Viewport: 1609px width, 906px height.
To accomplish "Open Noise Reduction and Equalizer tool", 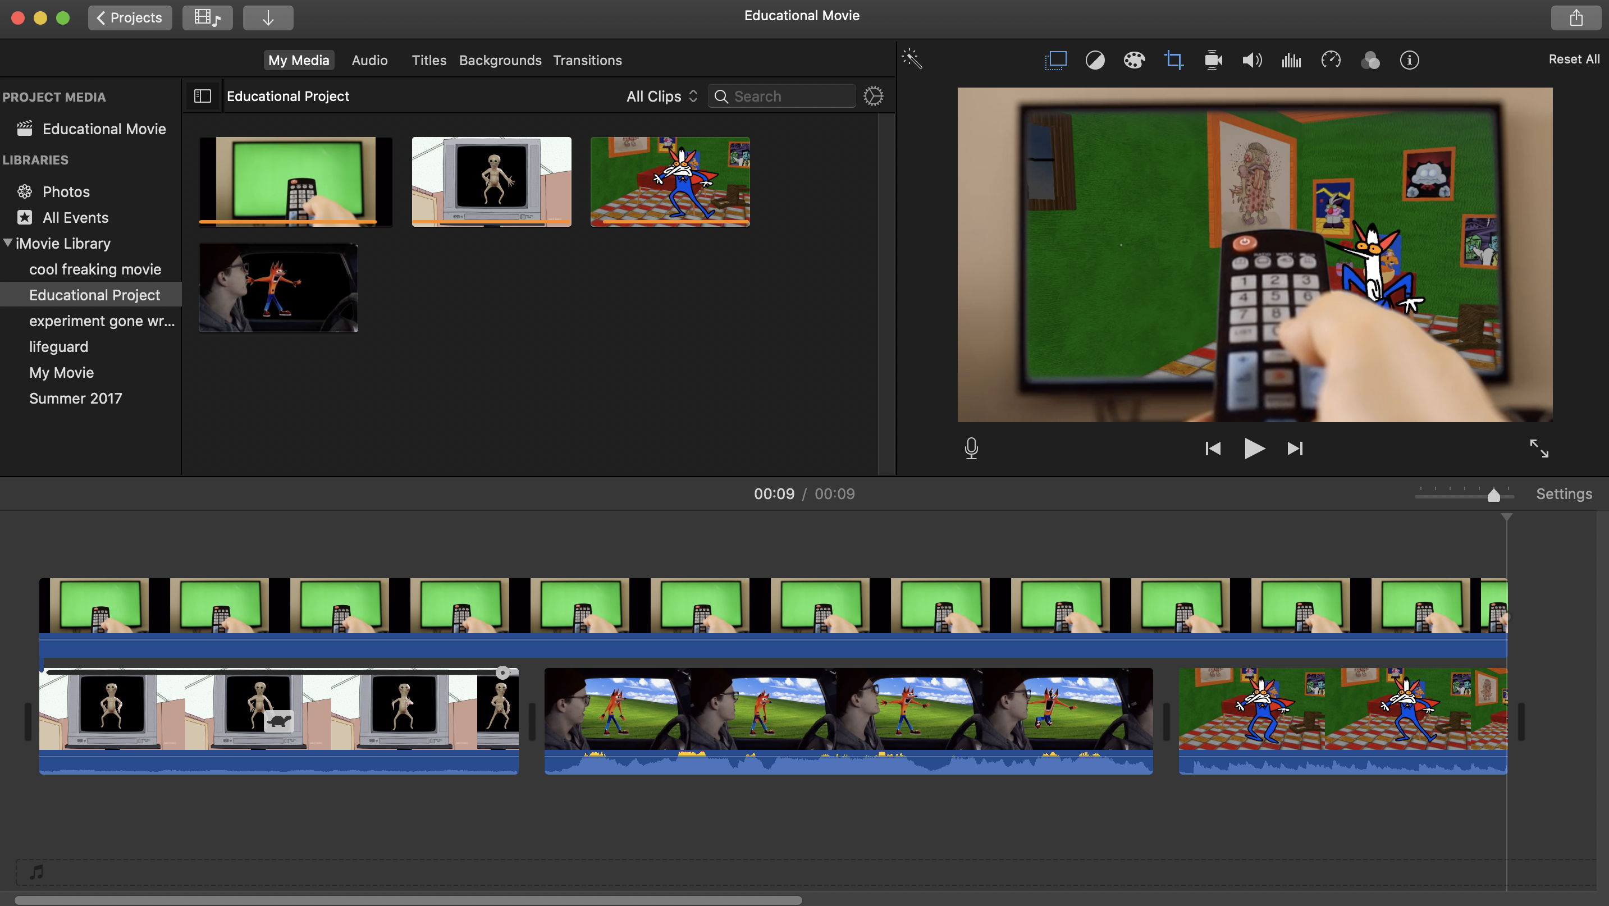I will coord(1291,60).
